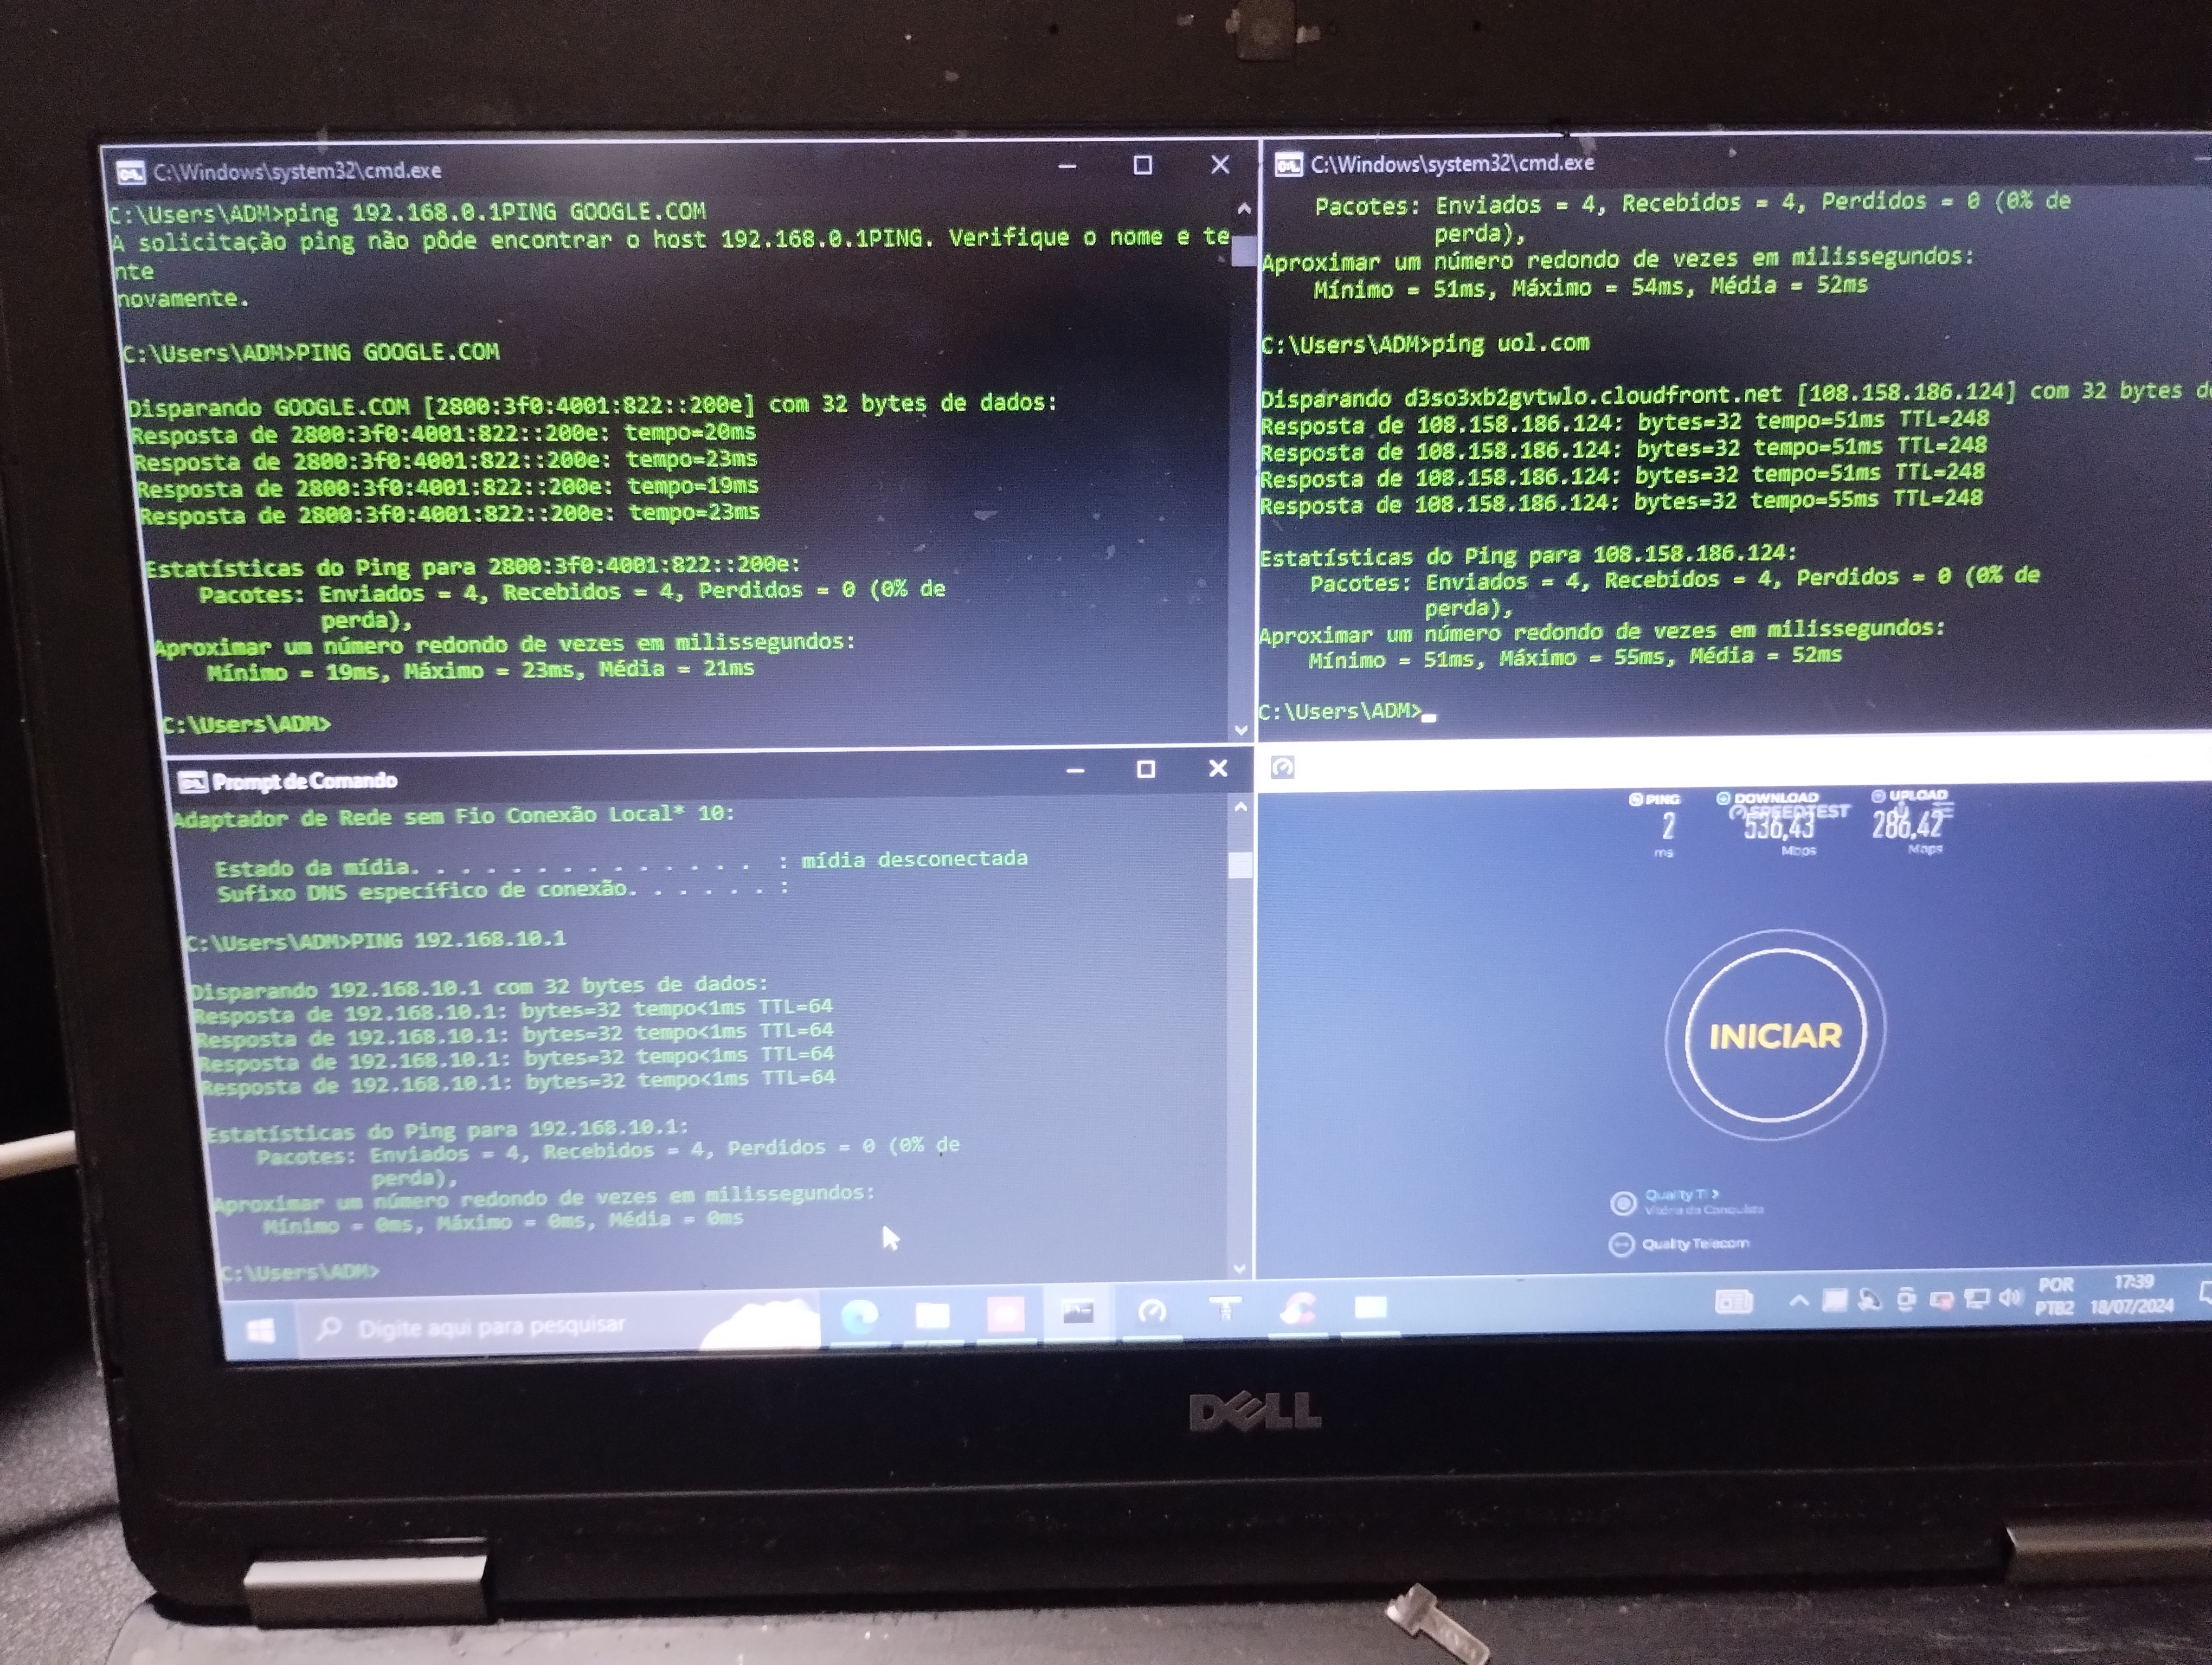Open File Explorer from the taskbar
Image resolution: width=2212 pixels, height=1665 pixels.
point(932,1314)
